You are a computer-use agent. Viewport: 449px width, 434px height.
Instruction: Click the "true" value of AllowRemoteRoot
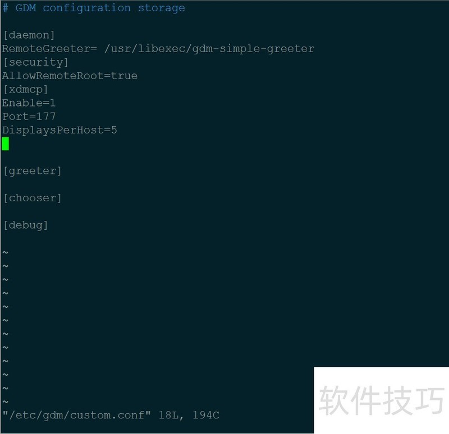click(124, 76)
